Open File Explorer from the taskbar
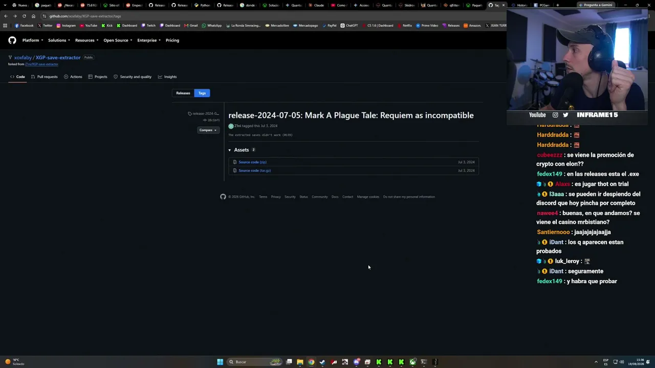This screenshot has height=368, width=655. 300,362
